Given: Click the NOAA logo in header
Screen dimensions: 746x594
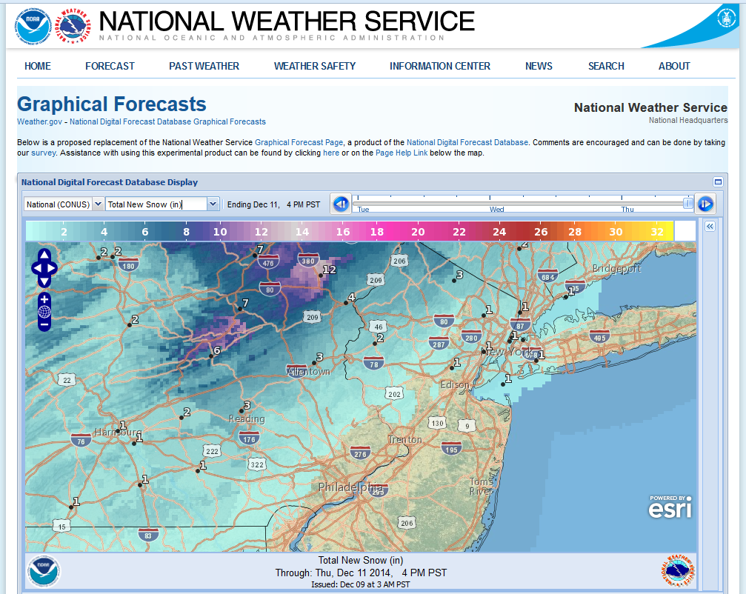Looking at the screenshot, I should (x=33, y=26).
